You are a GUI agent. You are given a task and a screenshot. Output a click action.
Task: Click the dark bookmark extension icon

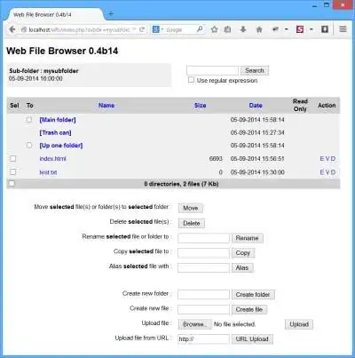click(325, 29)
